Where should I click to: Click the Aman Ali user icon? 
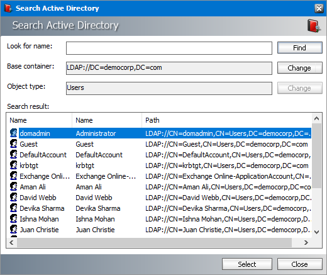[14, 187]
